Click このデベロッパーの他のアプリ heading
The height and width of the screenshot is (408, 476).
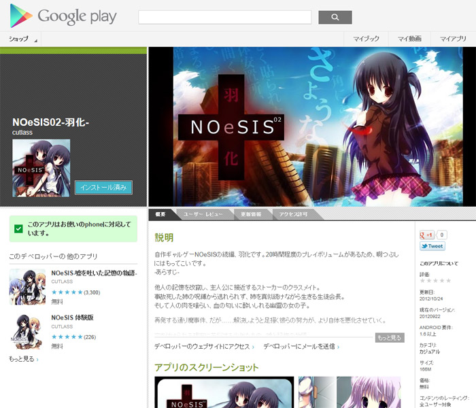[53, 256]
